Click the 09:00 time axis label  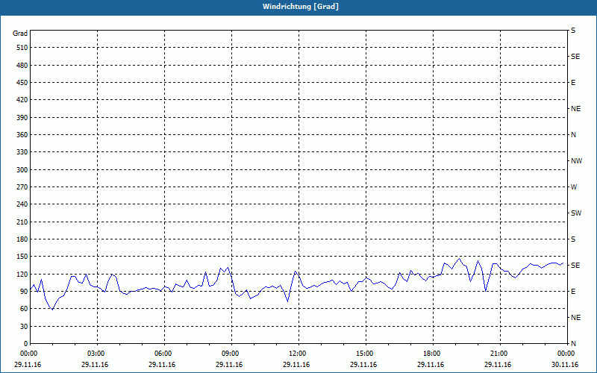click(x=231, y=354)
